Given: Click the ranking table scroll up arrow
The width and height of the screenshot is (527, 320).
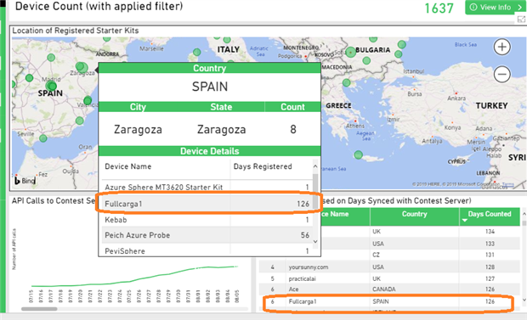Looking at the screenshot, I should tap(524, 214).
